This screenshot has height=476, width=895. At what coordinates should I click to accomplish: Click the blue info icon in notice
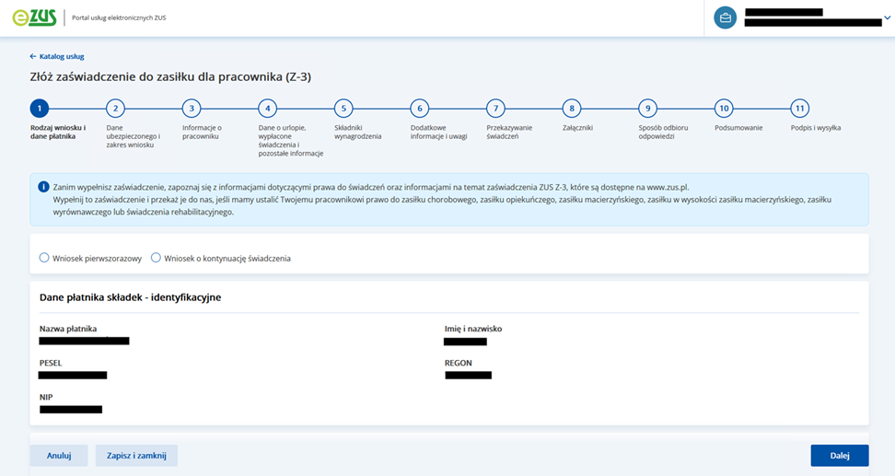click(43, 187)
